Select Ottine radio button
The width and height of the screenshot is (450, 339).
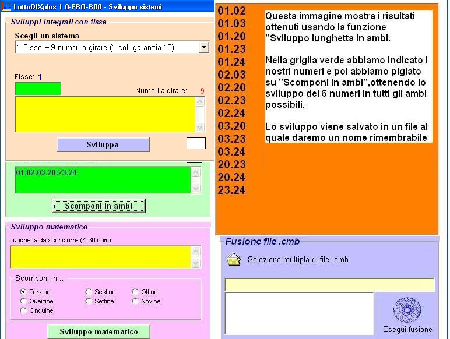pyautogui.click(x=135, y=292)
